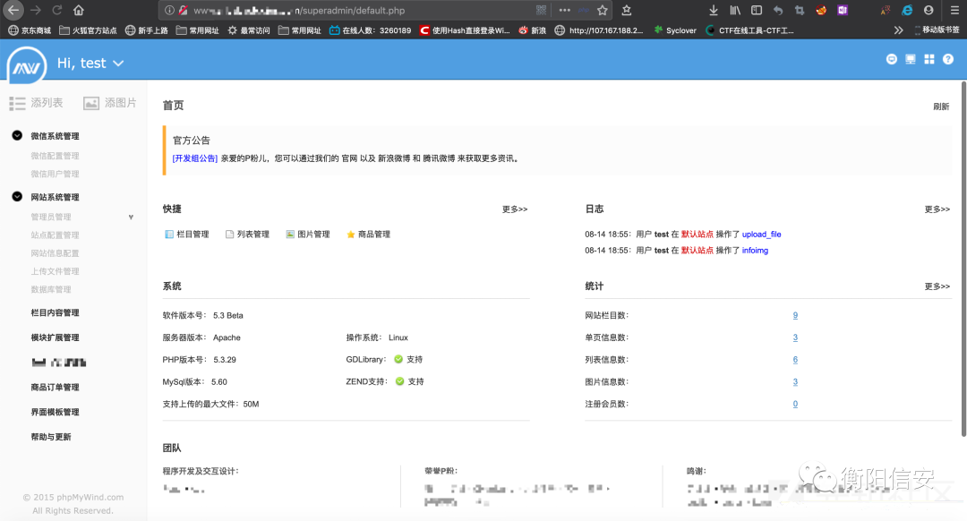Open the CTF在线工具 bookmark
Screen dimensions: 967x521
point(749,30)
